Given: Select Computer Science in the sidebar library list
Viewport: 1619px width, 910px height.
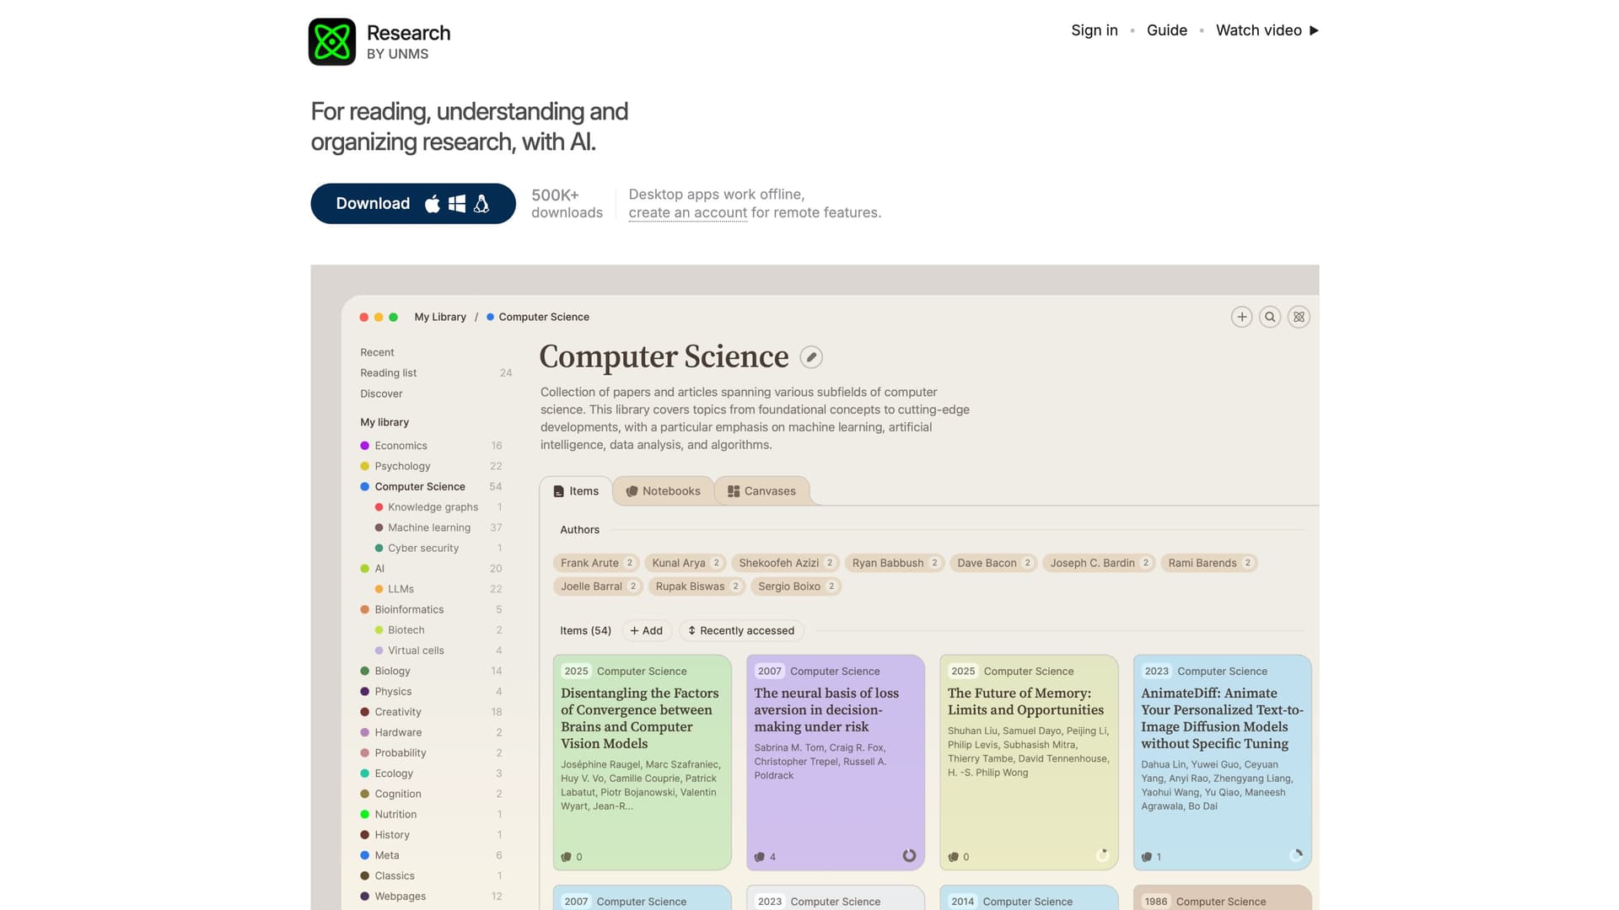Looking at the screenshot, I should tap(432, 487).
